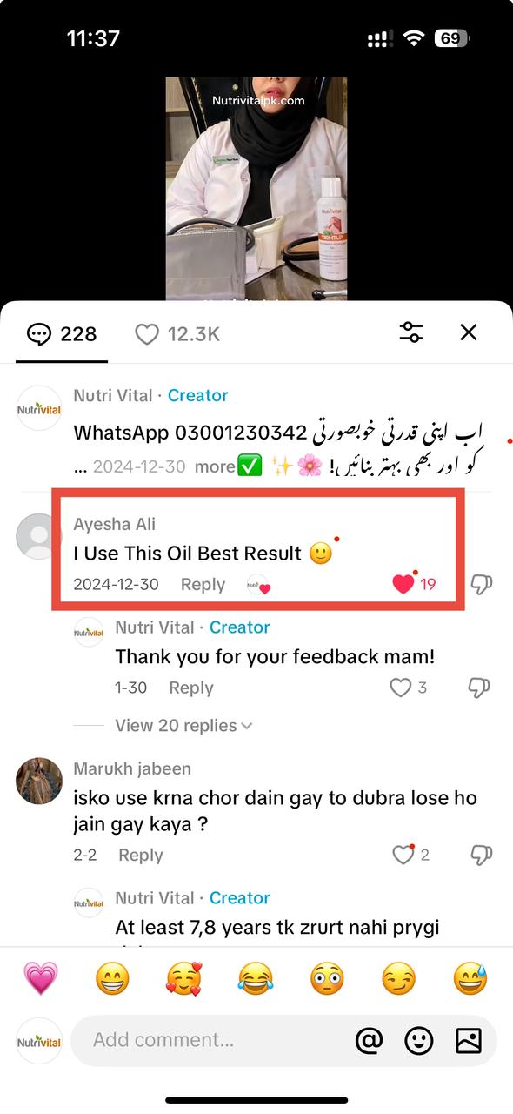Switch to the 12.3K likes tab
The image size is (513, 1114).
(x=177, y=333)
